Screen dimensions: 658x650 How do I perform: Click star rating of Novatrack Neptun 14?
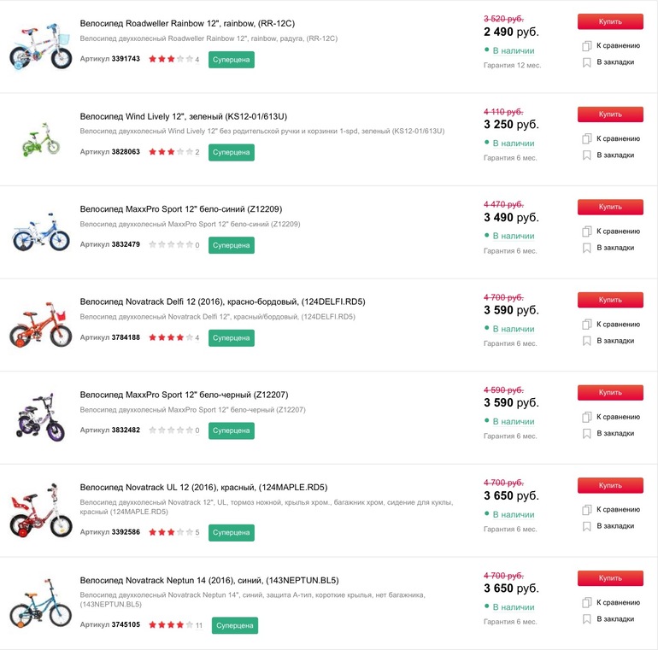click(x=170, y=625)
